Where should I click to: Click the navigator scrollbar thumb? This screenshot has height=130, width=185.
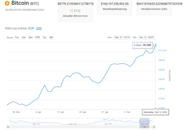coord(144,127)
